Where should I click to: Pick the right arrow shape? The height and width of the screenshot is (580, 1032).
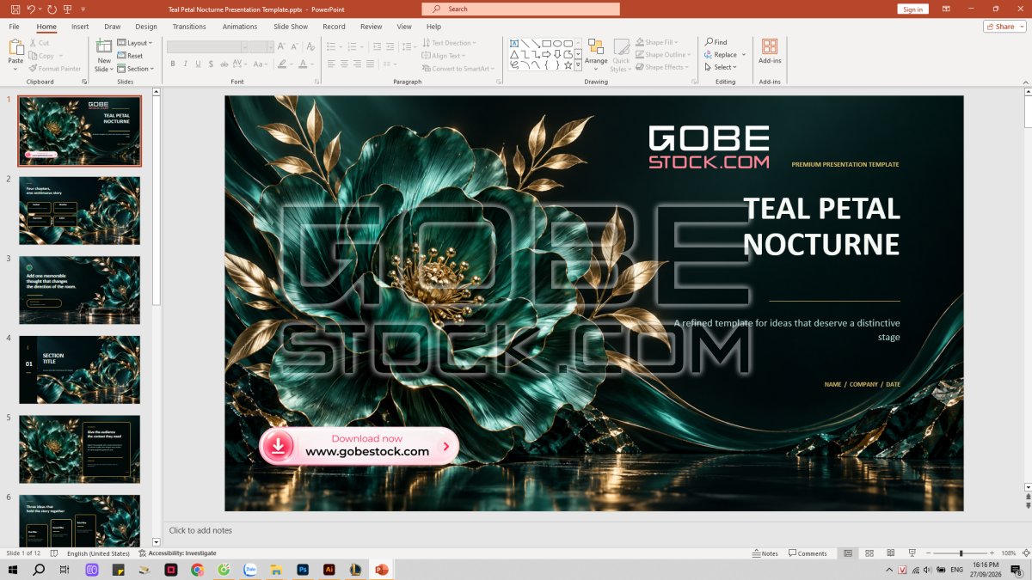(x=547, y=54)
